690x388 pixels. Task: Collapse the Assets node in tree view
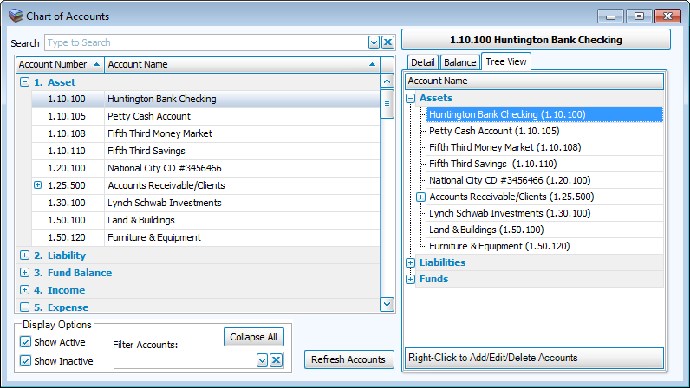[411, 98]
